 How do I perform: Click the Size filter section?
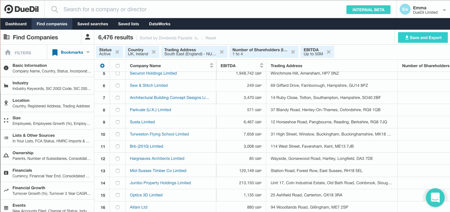(47, 121)
